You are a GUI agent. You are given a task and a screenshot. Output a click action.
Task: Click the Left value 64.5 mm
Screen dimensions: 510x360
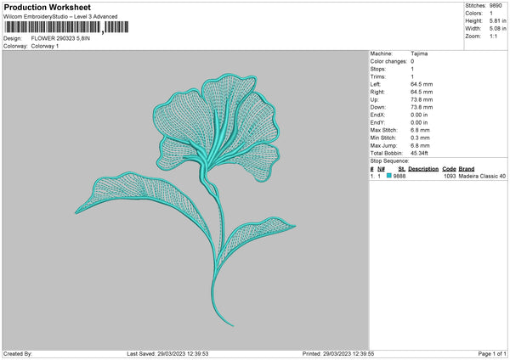click(x=422, y=84)
